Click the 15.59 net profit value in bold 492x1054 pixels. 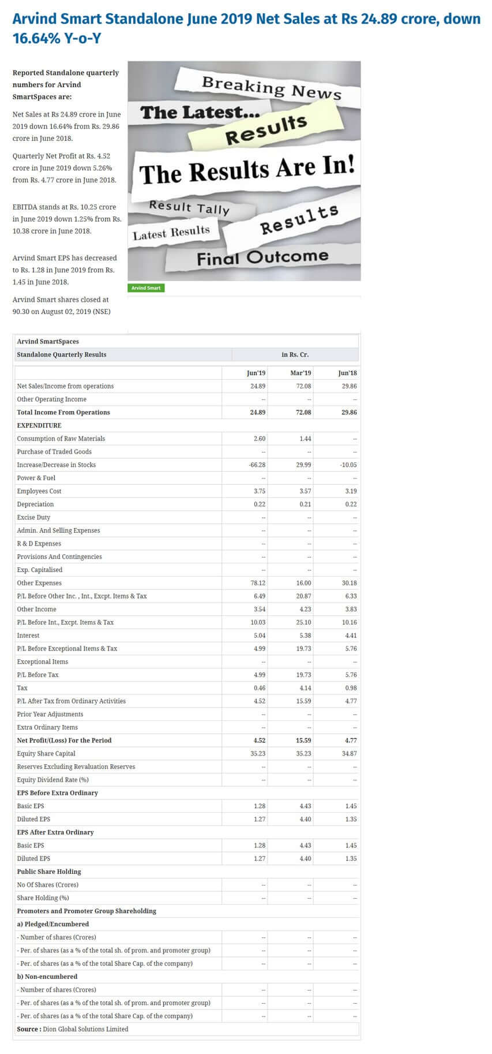[x=303, y=741]
